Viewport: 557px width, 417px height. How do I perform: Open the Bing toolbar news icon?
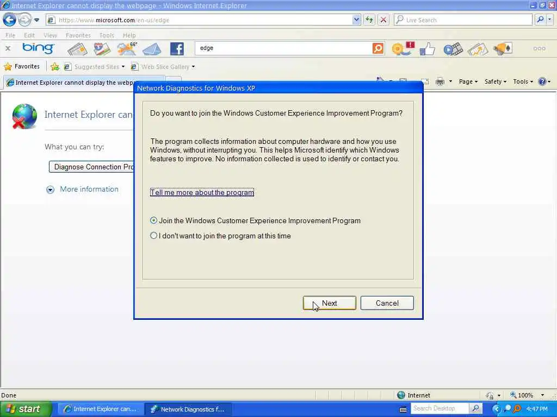click(77, 49)
